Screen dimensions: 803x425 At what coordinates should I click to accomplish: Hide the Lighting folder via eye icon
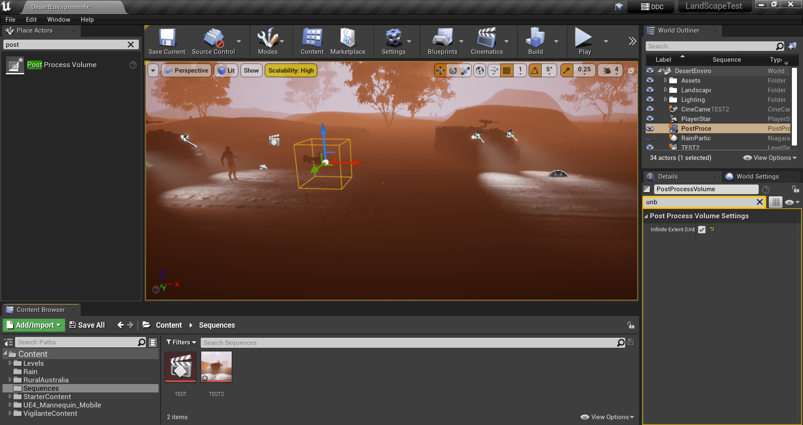650,100
